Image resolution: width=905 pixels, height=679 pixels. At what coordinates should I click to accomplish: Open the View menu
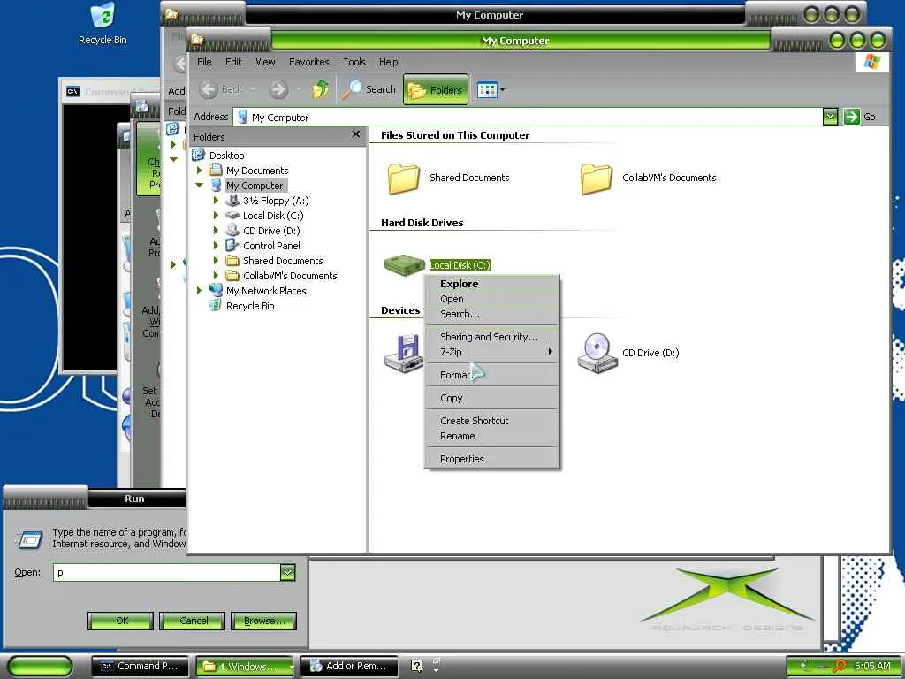(x=265, y=62)
